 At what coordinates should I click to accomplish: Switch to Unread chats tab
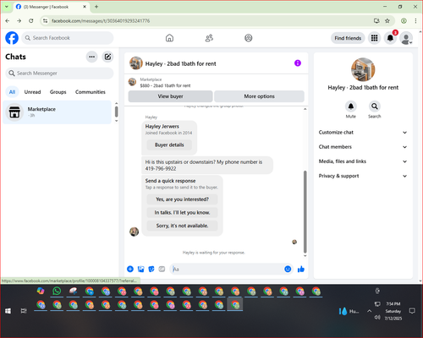pos(32,92)
